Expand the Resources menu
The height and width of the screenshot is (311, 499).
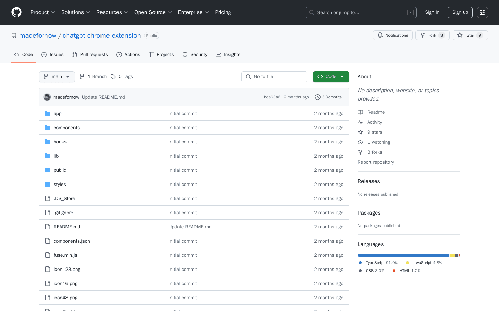(x=112, y=12)
